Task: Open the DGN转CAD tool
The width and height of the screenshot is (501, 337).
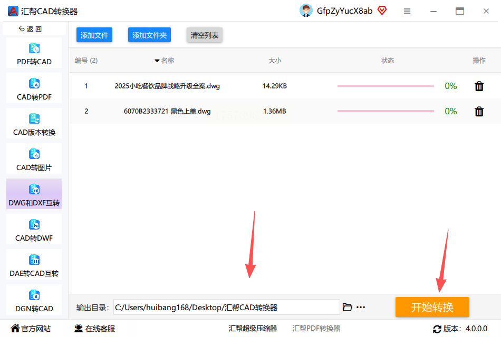Action: point(34,300)
